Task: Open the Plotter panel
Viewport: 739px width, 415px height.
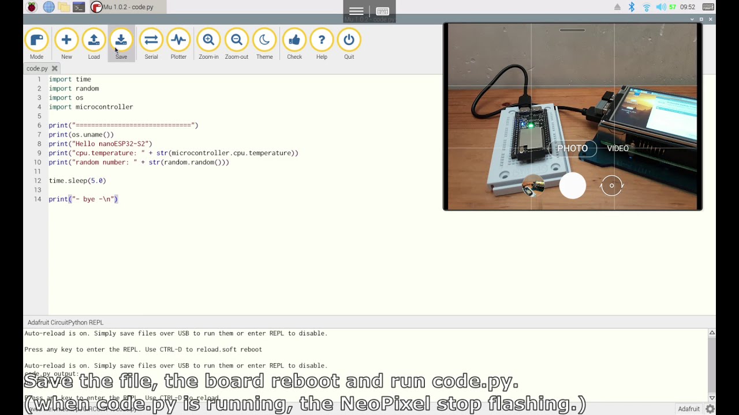Action: coord(178,44)
